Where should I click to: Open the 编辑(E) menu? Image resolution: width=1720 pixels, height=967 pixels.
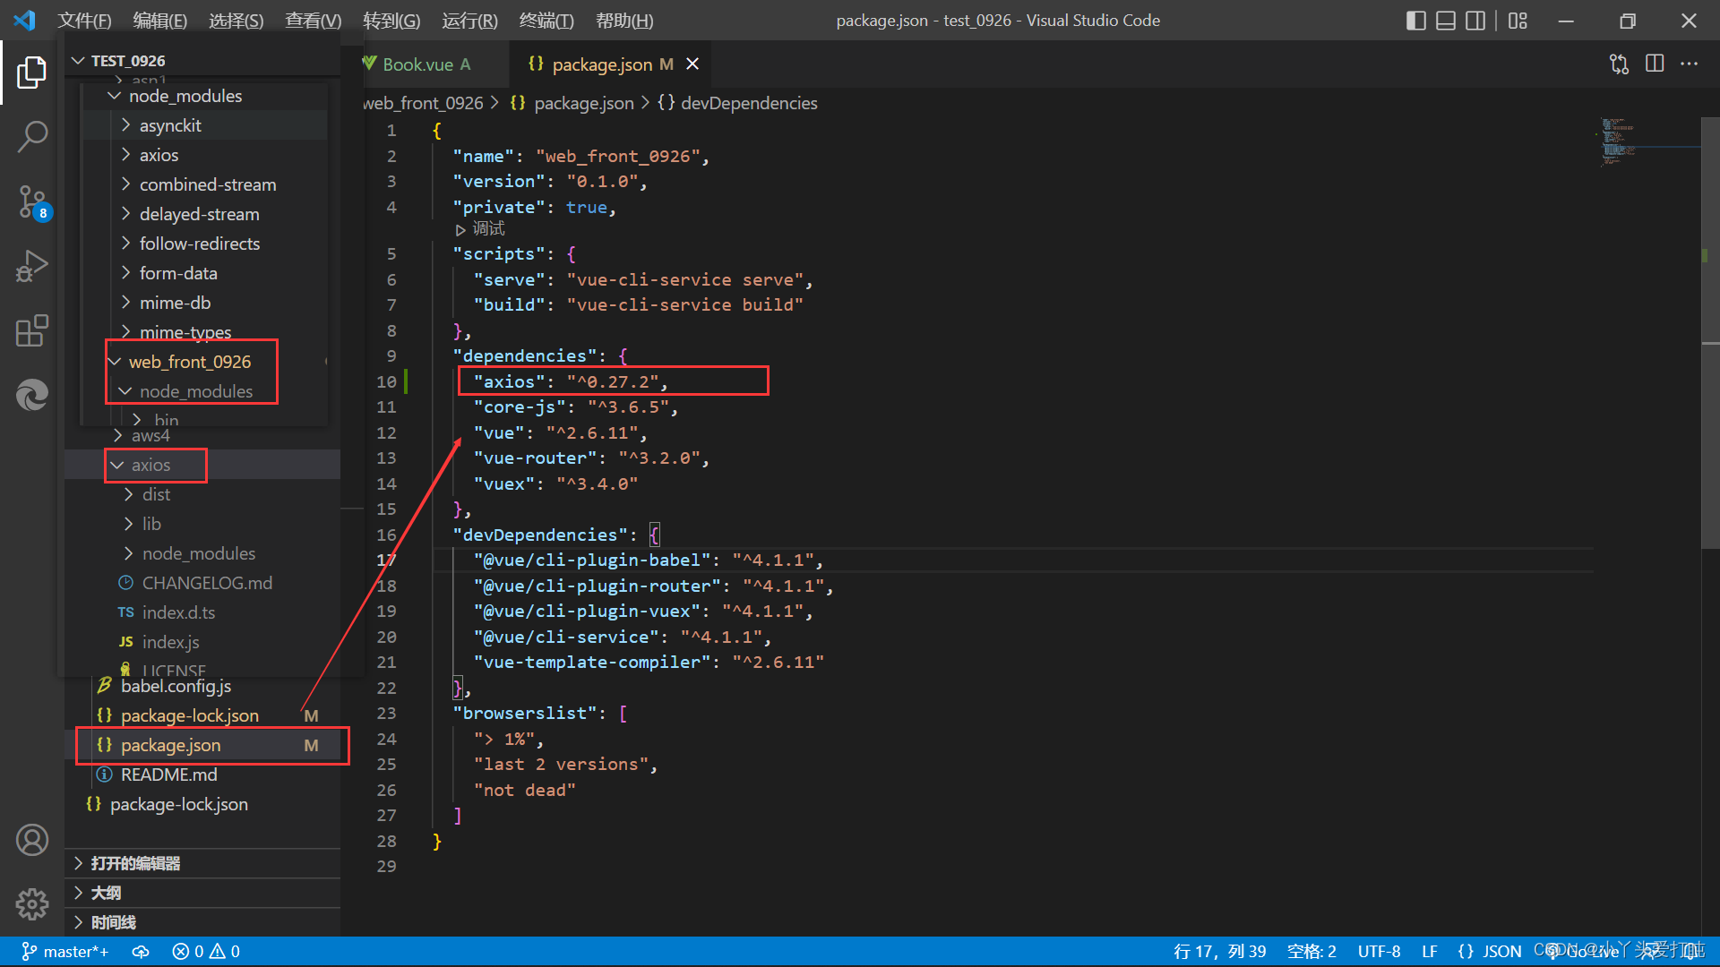(x=160, y=21)
